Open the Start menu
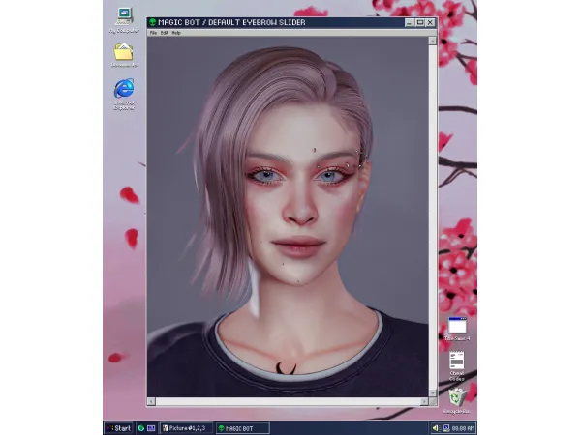The height and width of the screenshot is (435, 581). click(x=119, y=428)
